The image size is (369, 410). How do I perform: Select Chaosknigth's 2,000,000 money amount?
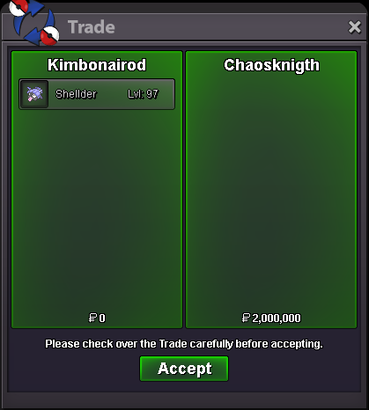pos(277,318)
